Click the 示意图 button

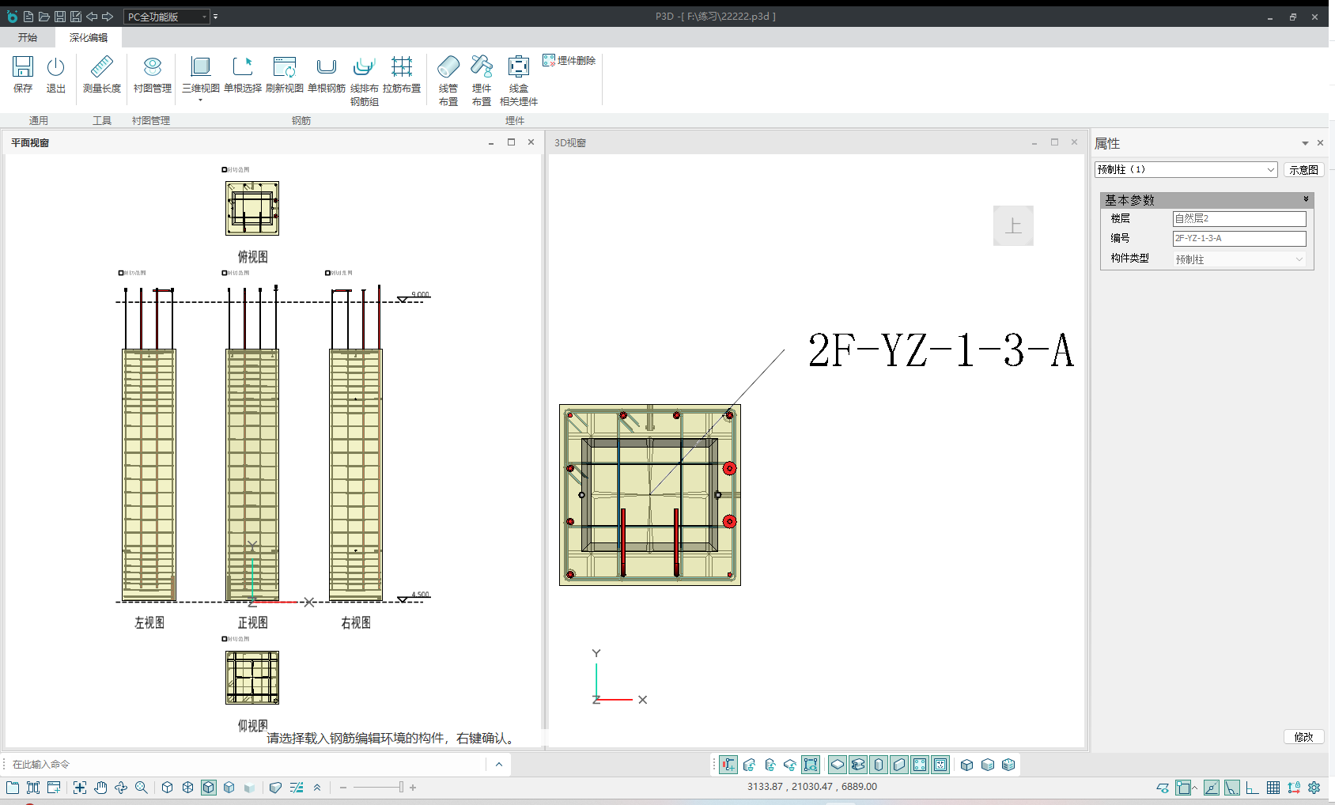(x=1303, y=170)
